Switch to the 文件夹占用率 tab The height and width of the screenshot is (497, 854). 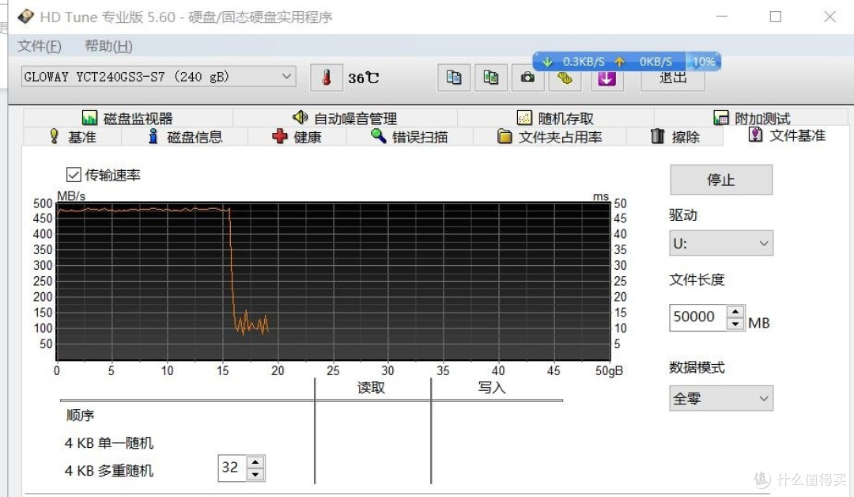(550, 136)
